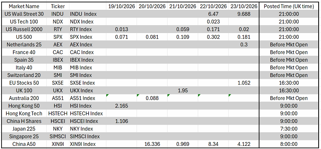
Task: Click the Ticker column header
Action: 58,6
